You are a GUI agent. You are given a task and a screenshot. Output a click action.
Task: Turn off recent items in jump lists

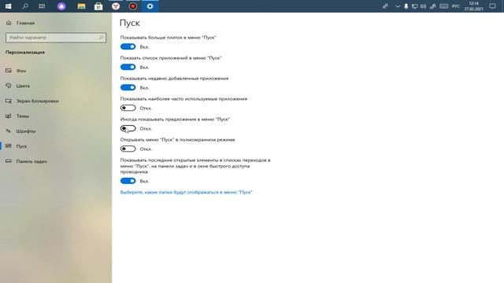[x=128, y=181]
